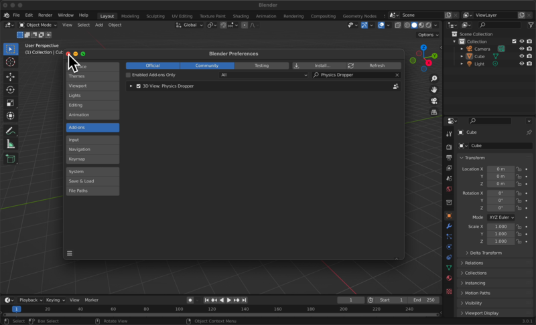The height and width of the screenshot is (325, 536).
Task: Switch orthographic perspective grid icon
Action: coord(433,112)
